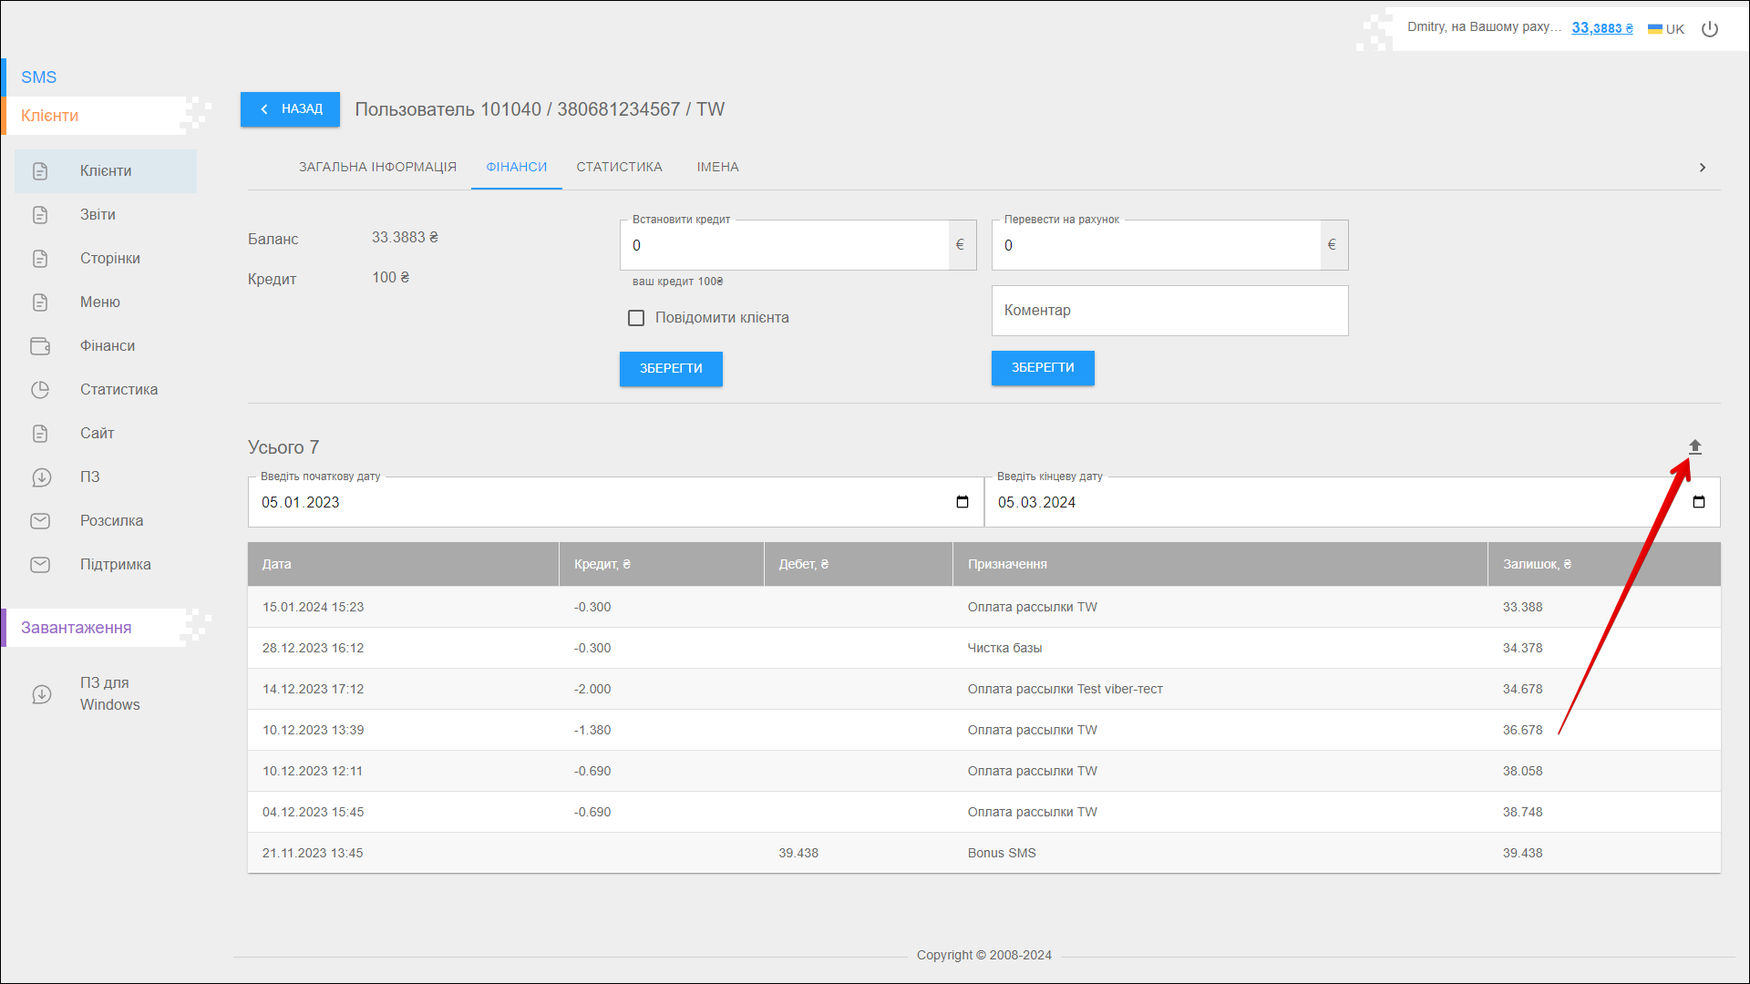Switch to Загальна інформація tab

pos(377,168)
